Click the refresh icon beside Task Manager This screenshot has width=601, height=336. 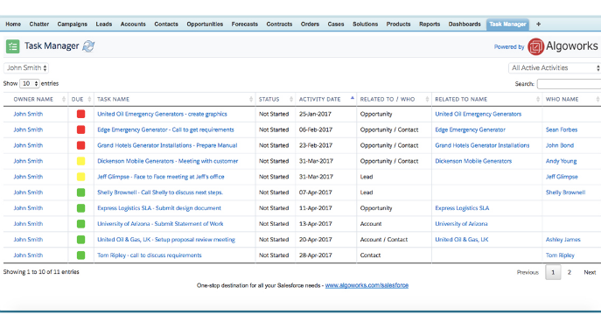pyautogui.click(x=88, y=46)
